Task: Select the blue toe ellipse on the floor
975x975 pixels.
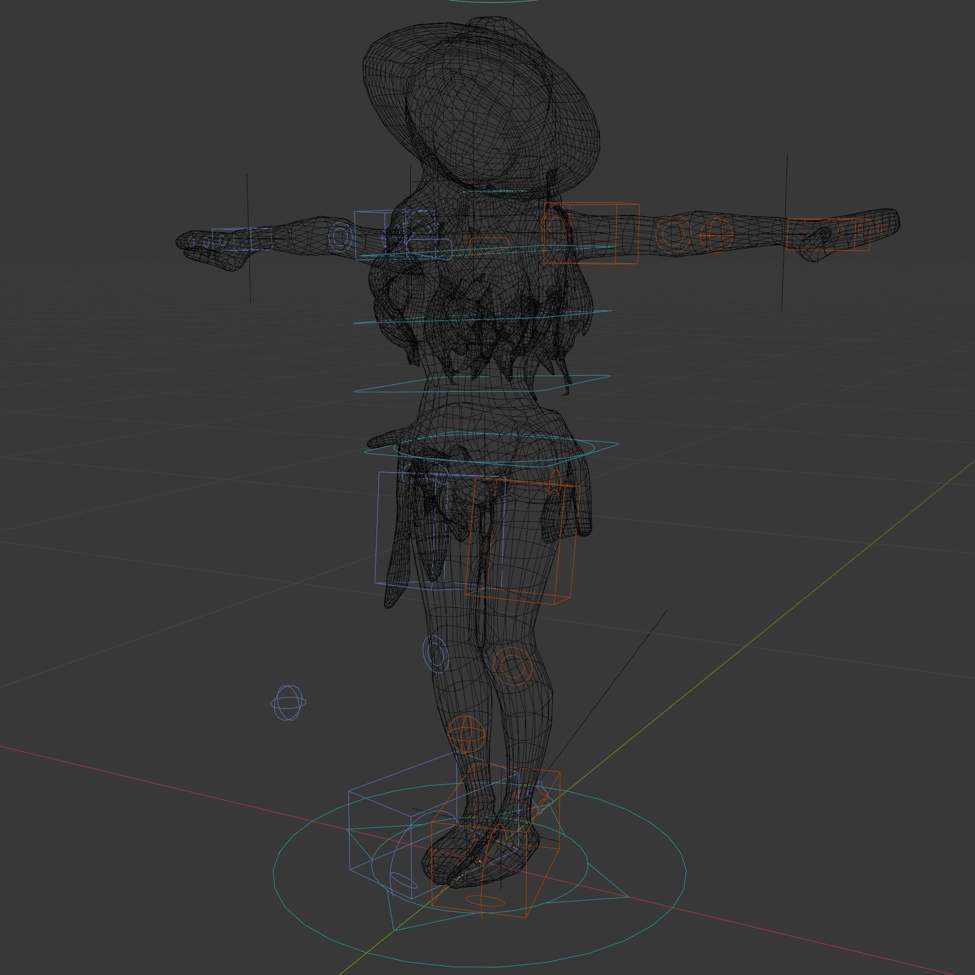Action: pos(405,880)
